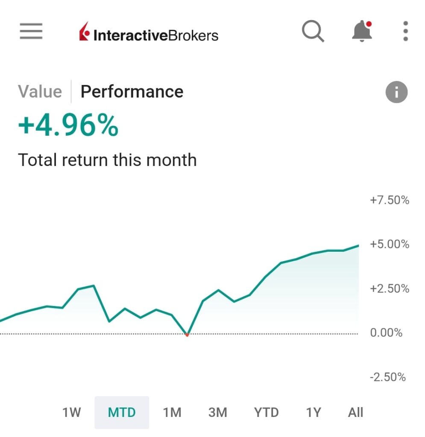Click the "Total return this month" label

pos(107,160)
